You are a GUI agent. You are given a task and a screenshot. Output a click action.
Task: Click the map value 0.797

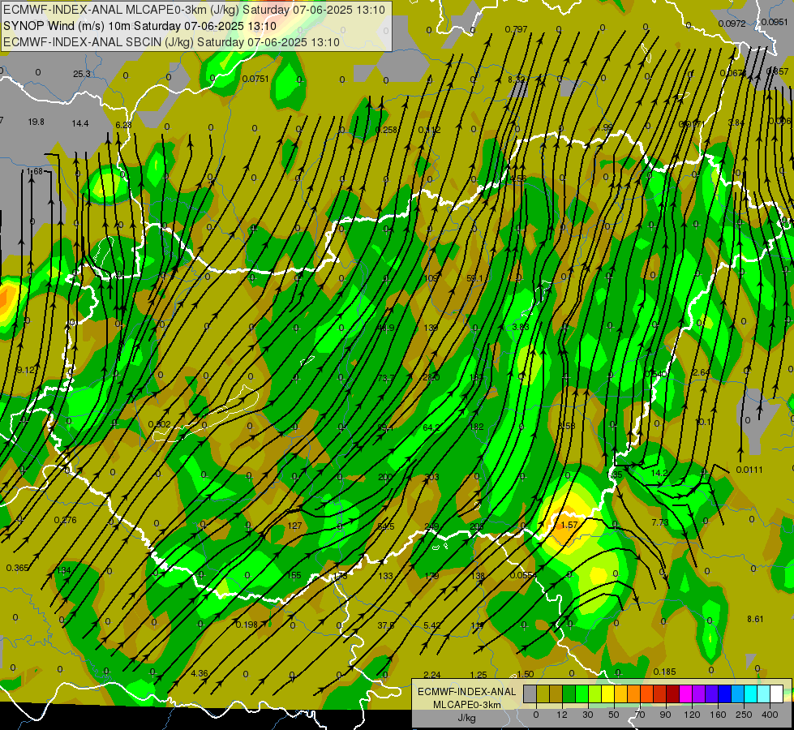click(516, 29)
